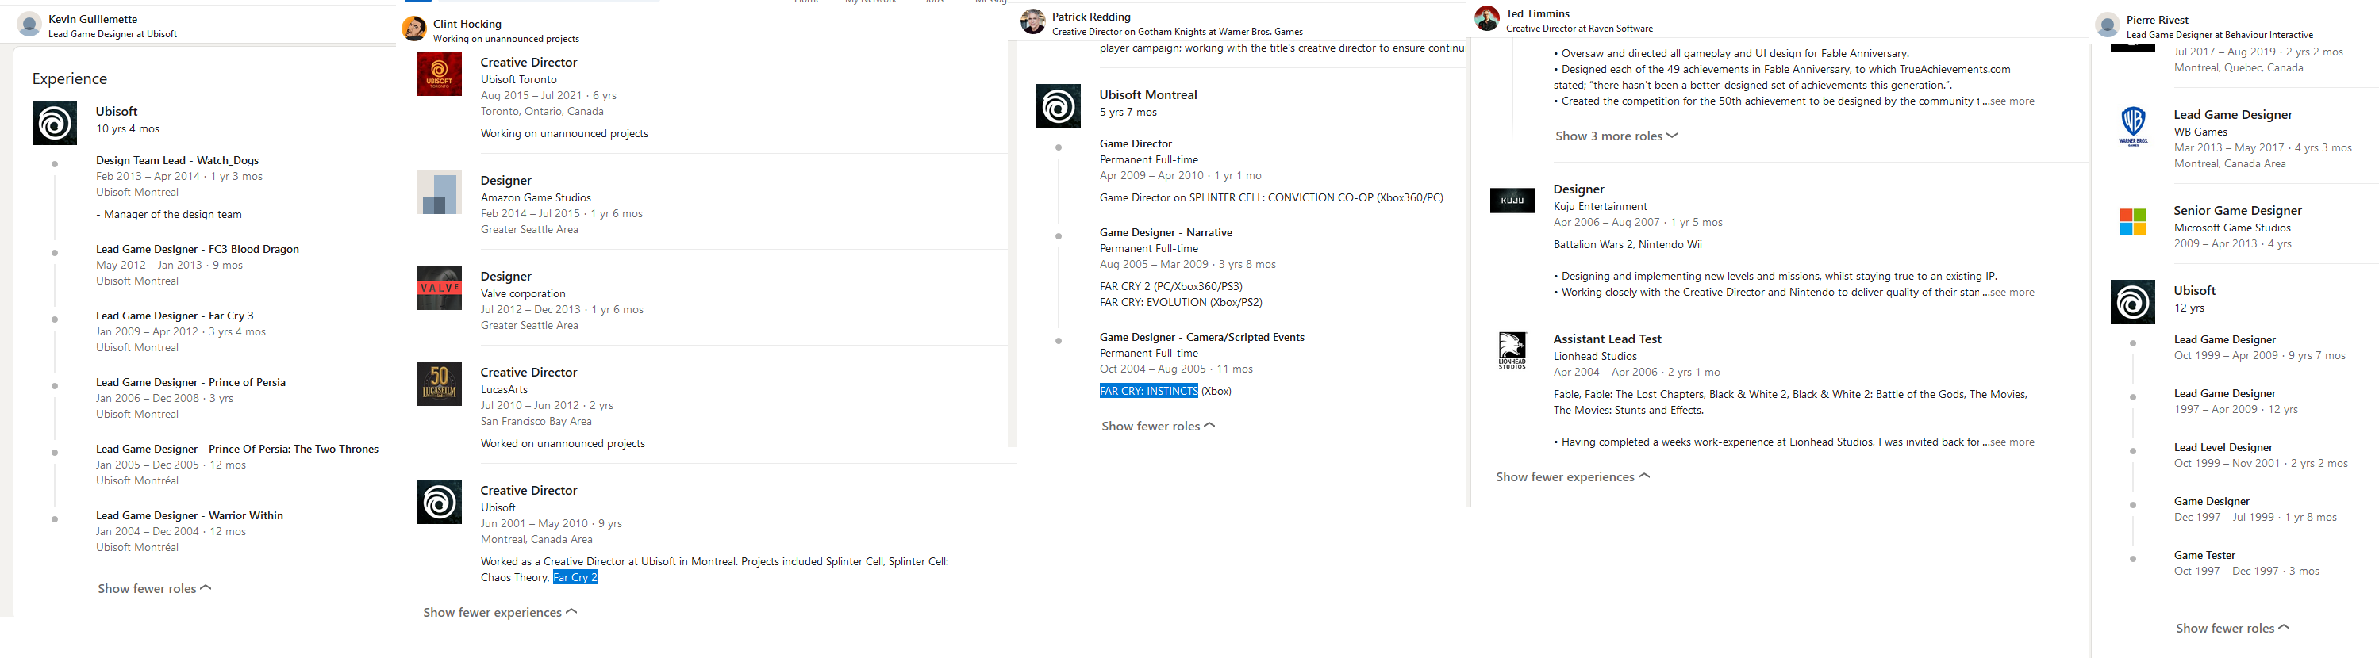The image size is (2379, 658).
Task: Select Creative Director at Ubisoft Toronto
Action: [x=529, y=63]
